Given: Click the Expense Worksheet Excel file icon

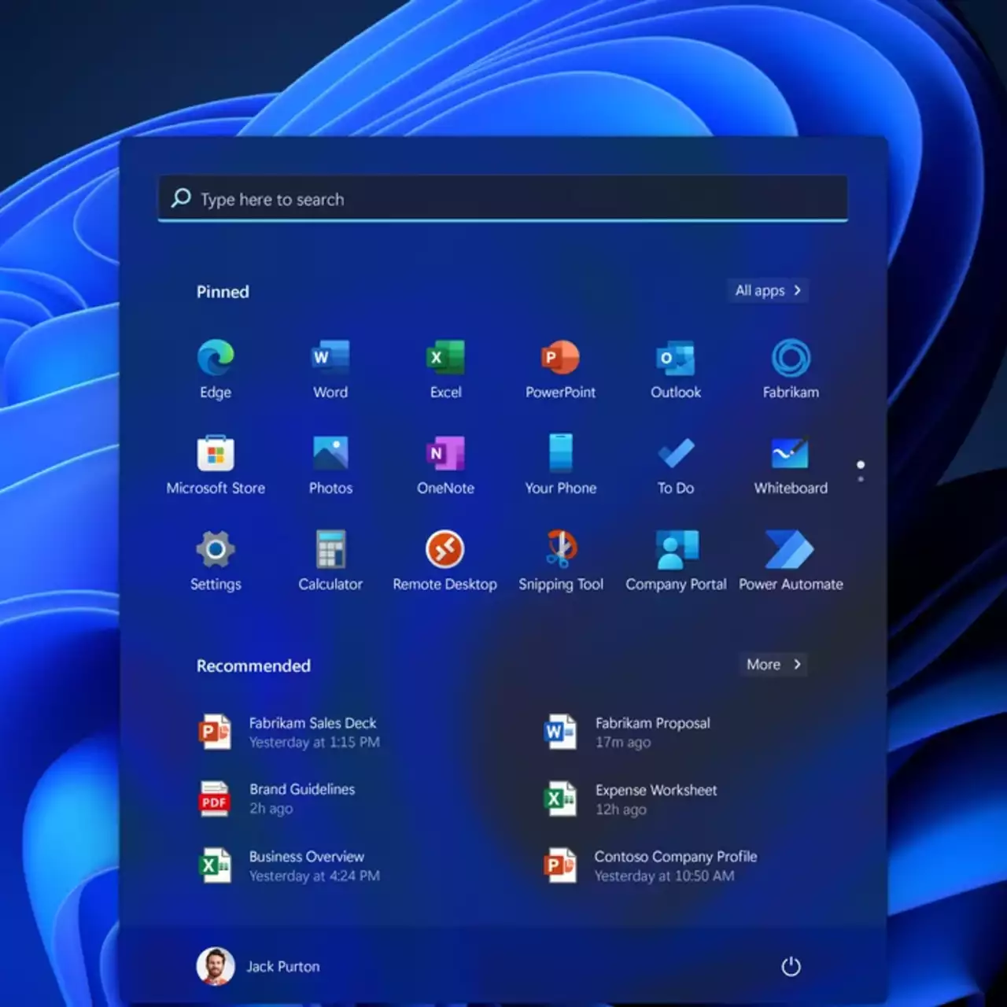Looking at the screenshot, I should tap(561, 799).
